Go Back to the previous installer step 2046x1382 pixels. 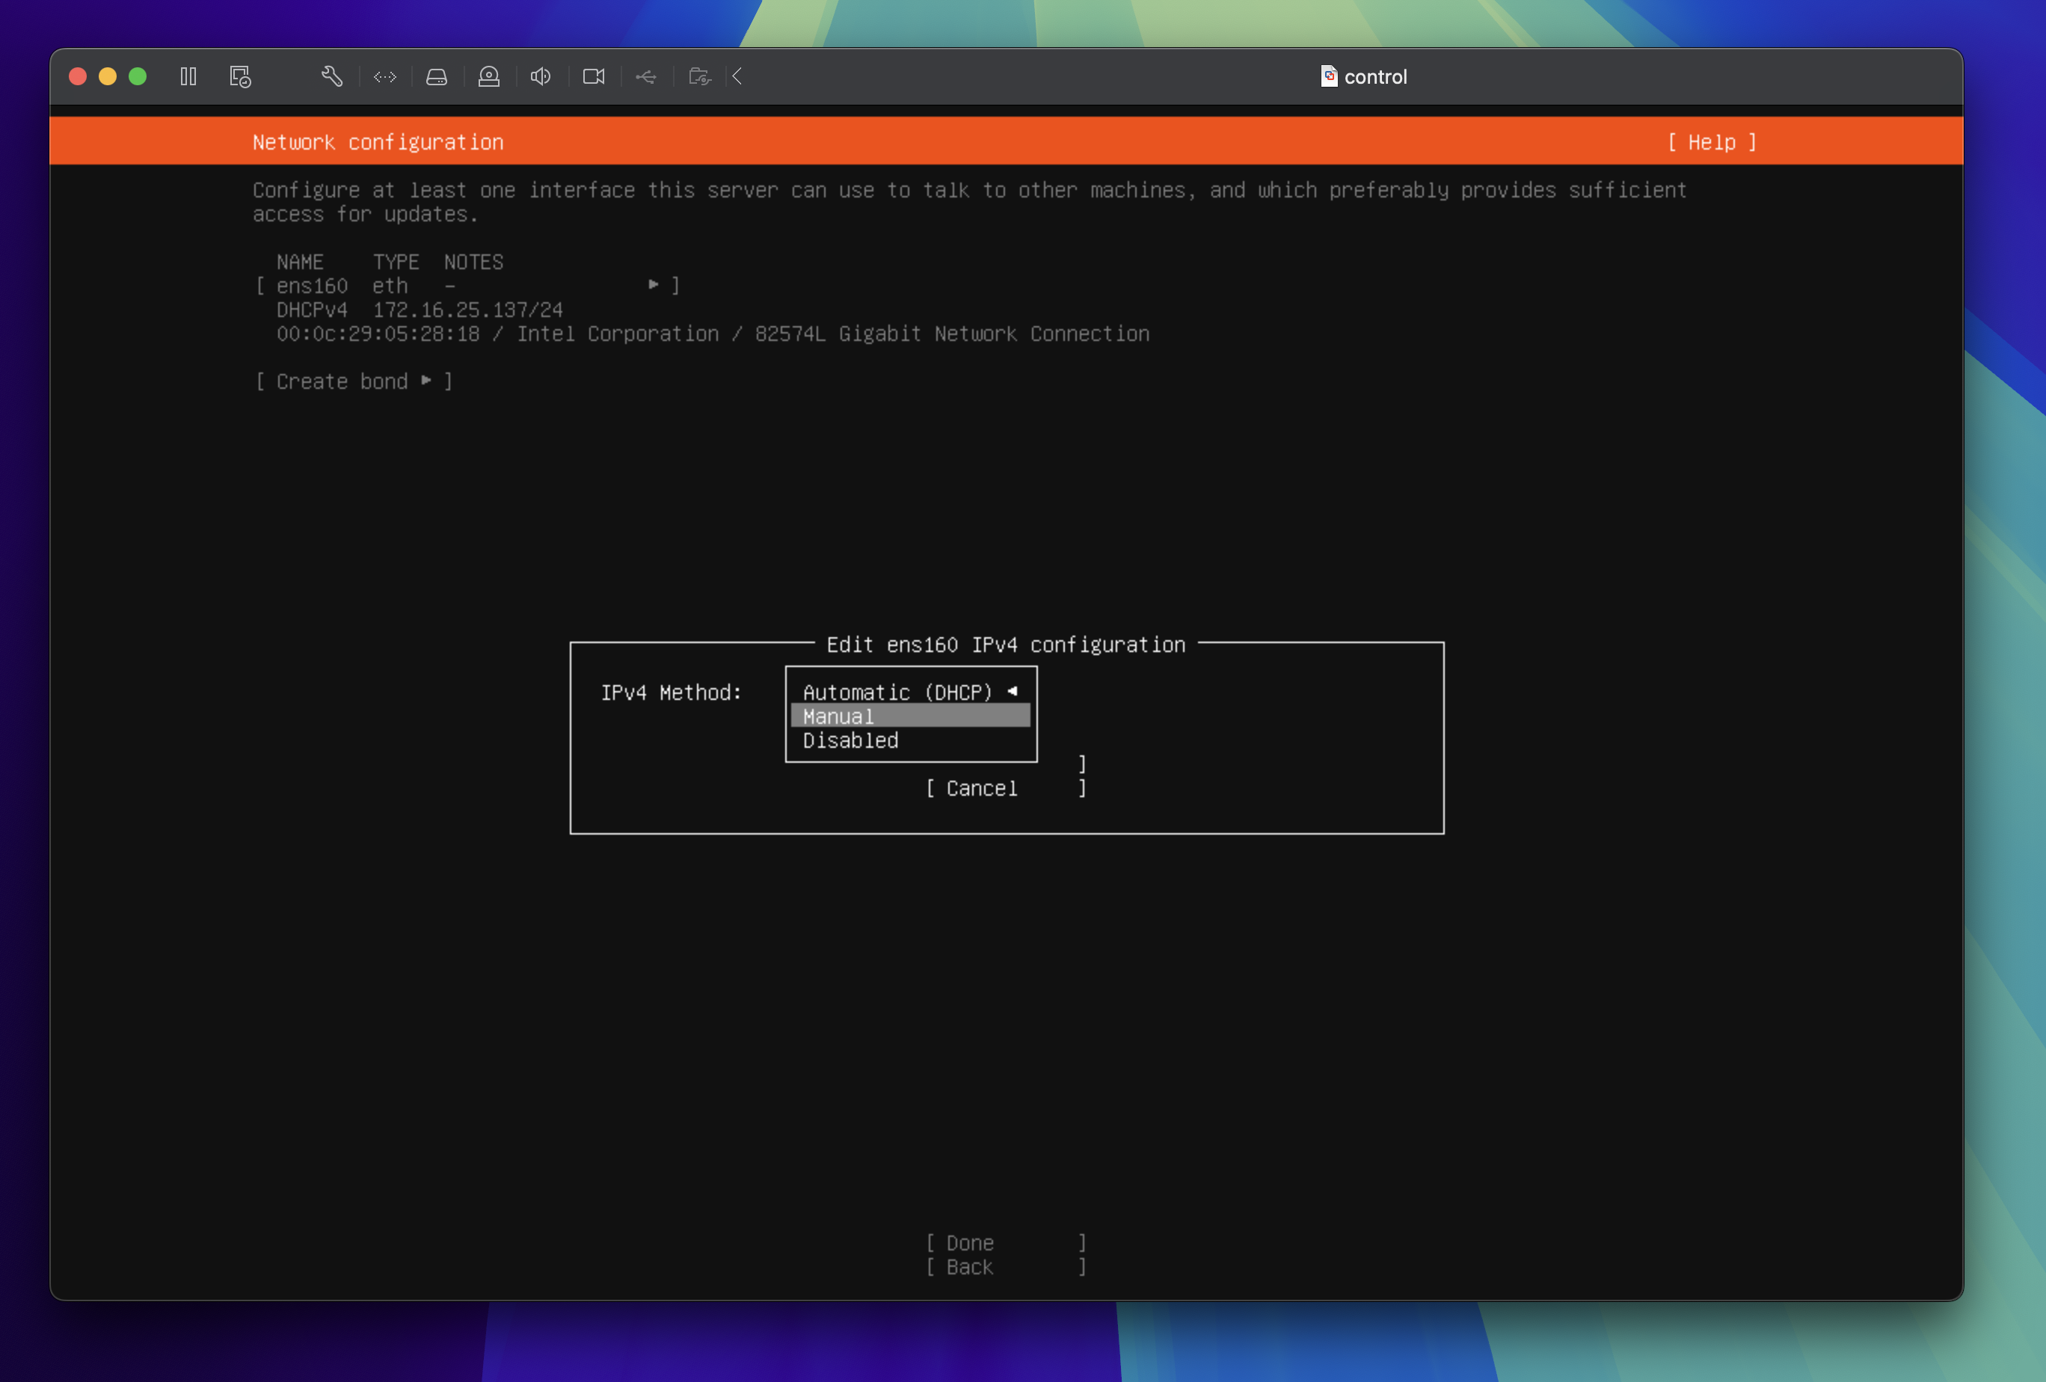[x=968, y=1268]
